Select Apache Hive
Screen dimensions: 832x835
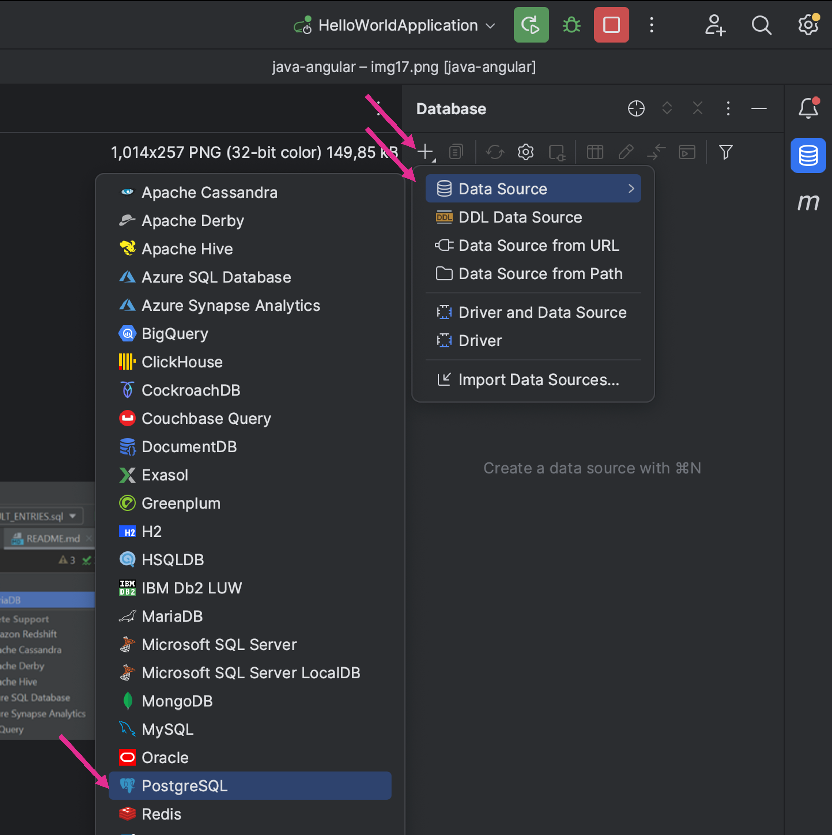tap(250, 249)
